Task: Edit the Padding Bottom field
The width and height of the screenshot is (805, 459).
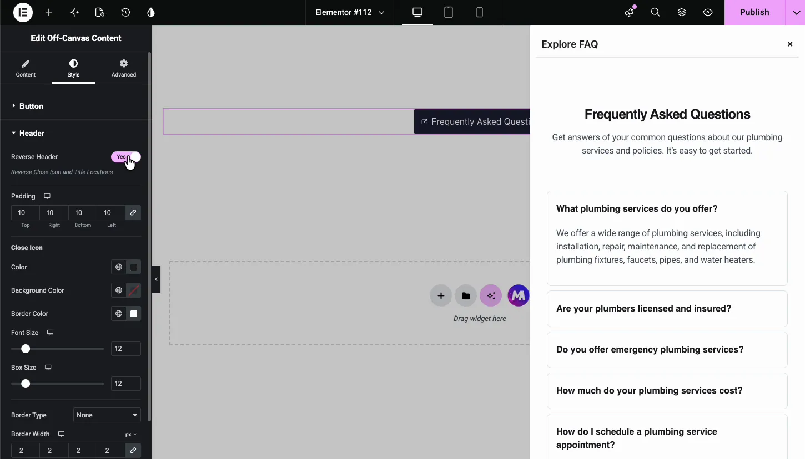Action: (83, 213)
